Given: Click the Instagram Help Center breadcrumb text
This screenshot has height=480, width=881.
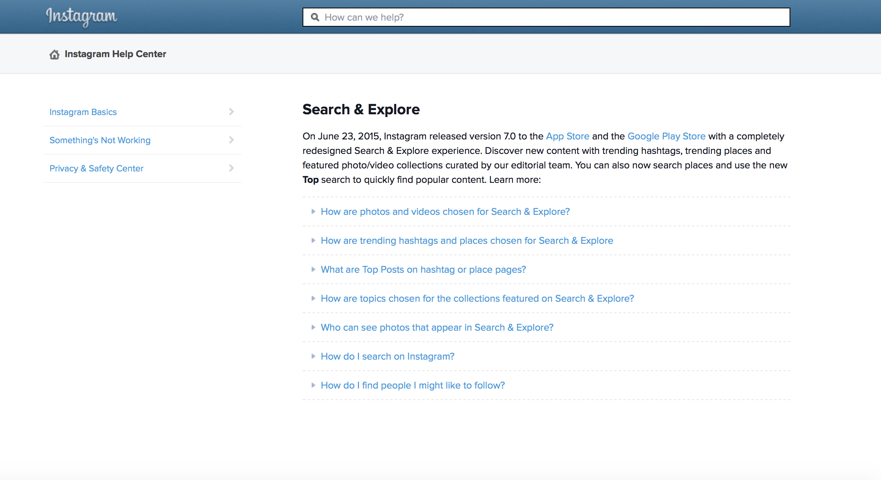Looking at the screenshot, I should (115, 54).
